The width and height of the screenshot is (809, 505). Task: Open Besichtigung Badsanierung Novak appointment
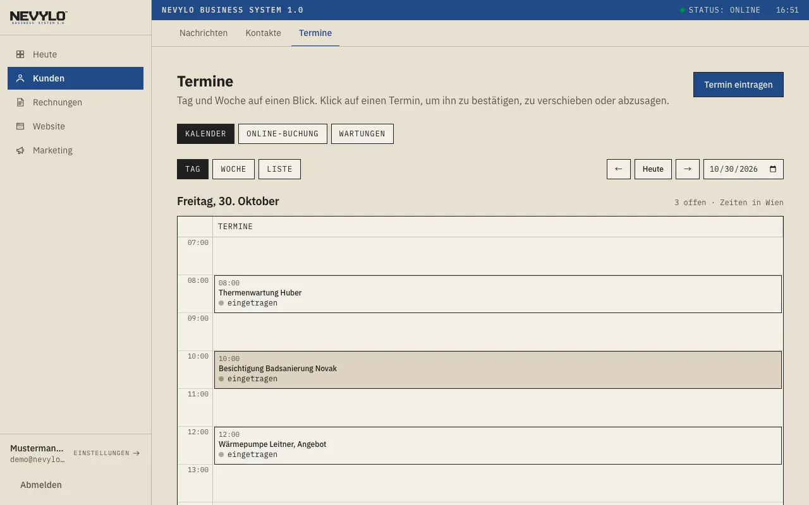point(498,370)
